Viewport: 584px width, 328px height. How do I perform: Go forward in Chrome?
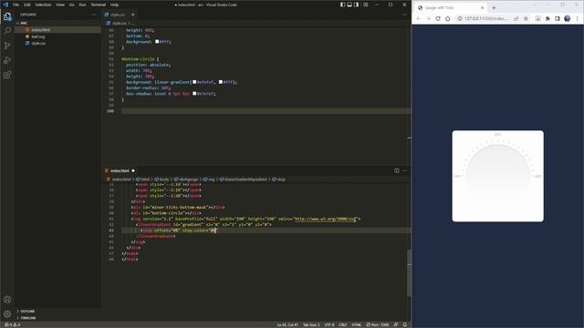(x=428, y=18)
